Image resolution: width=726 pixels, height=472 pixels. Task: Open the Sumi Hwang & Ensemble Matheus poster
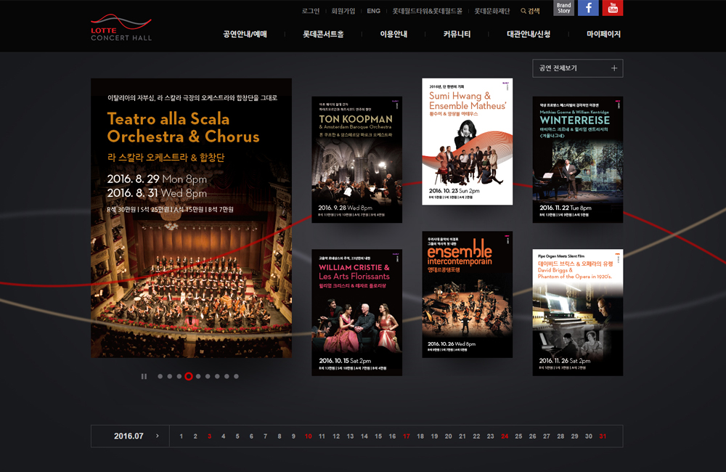(x=467, y=142)
